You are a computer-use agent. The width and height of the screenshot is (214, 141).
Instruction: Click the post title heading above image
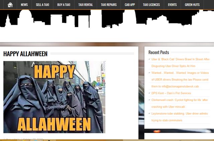tap(25, 54)
